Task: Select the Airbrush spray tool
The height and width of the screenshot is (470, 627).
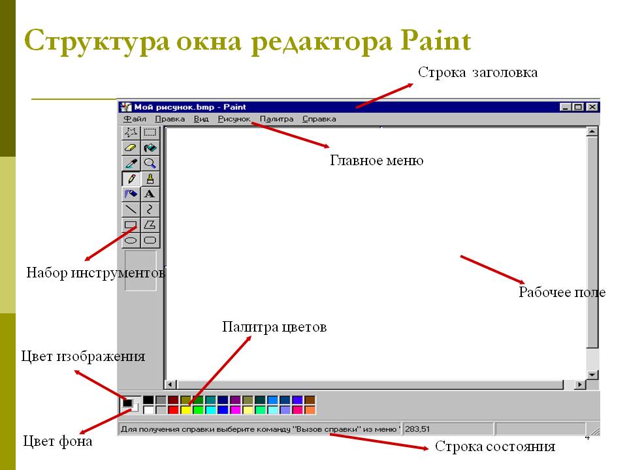Action: [x=131, y=194]
